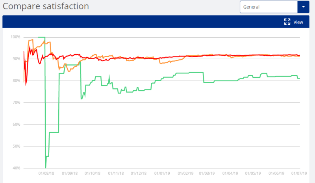Click the 70% y-axis label
The height and width of the screenshot is (183, 315).
pos(16,102)
